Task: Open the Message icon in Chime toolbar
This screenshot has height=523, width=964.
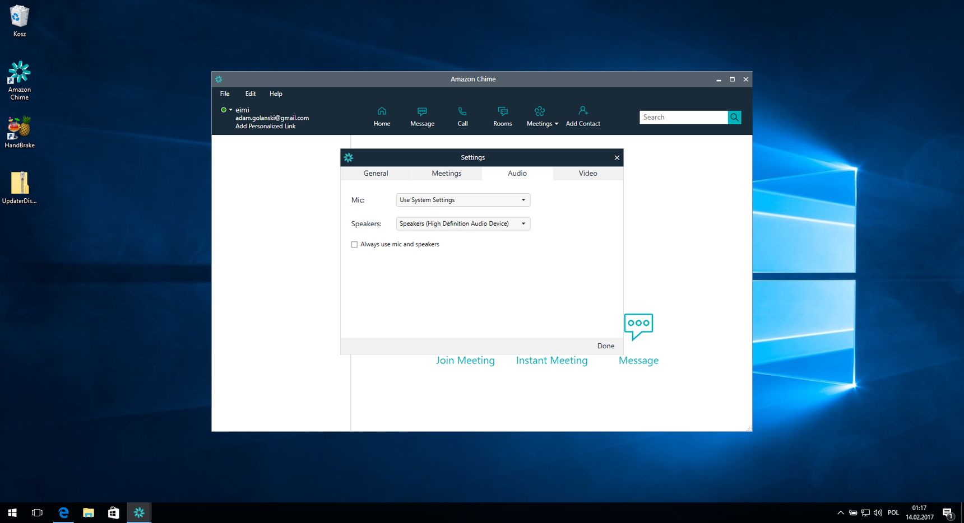Action: (x=422, y=116)
